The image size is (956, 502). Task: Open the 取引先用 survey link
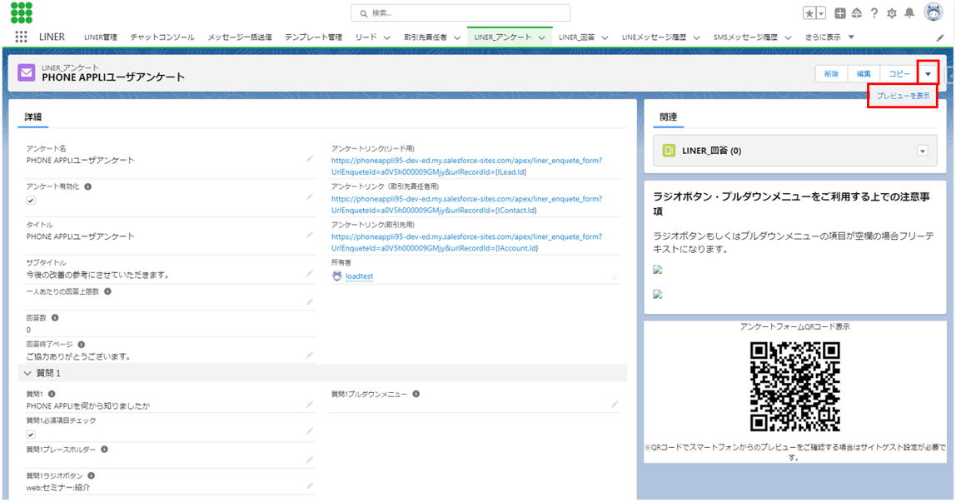(466, 242)
